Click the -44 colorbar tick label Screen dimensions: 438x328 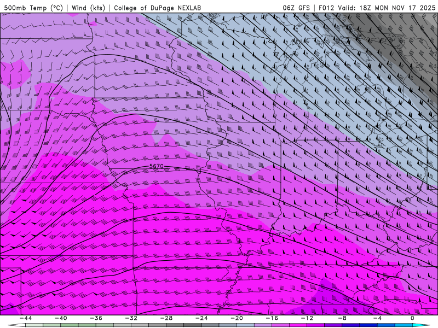(26, 318)
